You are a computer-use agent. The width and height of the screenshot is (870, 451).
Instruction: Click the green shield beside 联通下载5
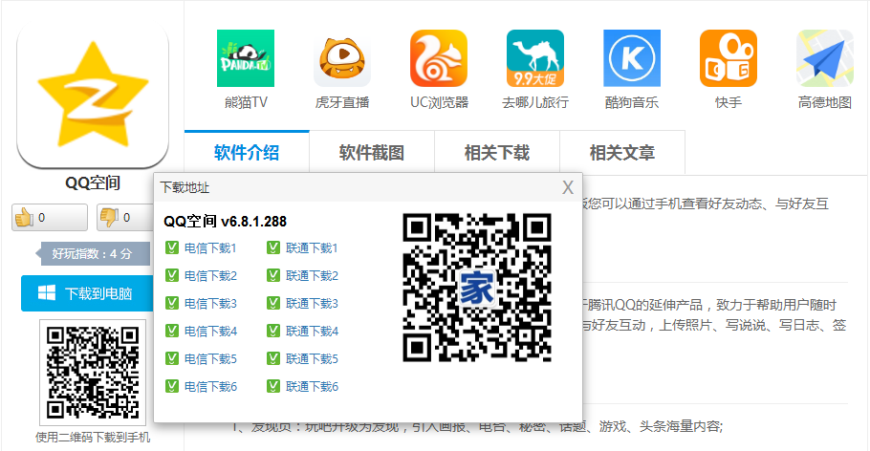point(273,358)
